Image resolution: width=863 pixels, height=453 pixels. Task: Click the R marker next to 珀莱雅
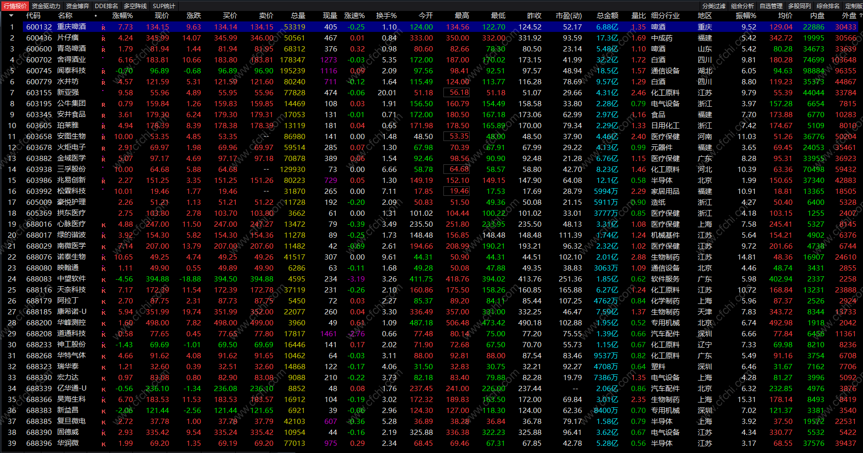[103, 126]
